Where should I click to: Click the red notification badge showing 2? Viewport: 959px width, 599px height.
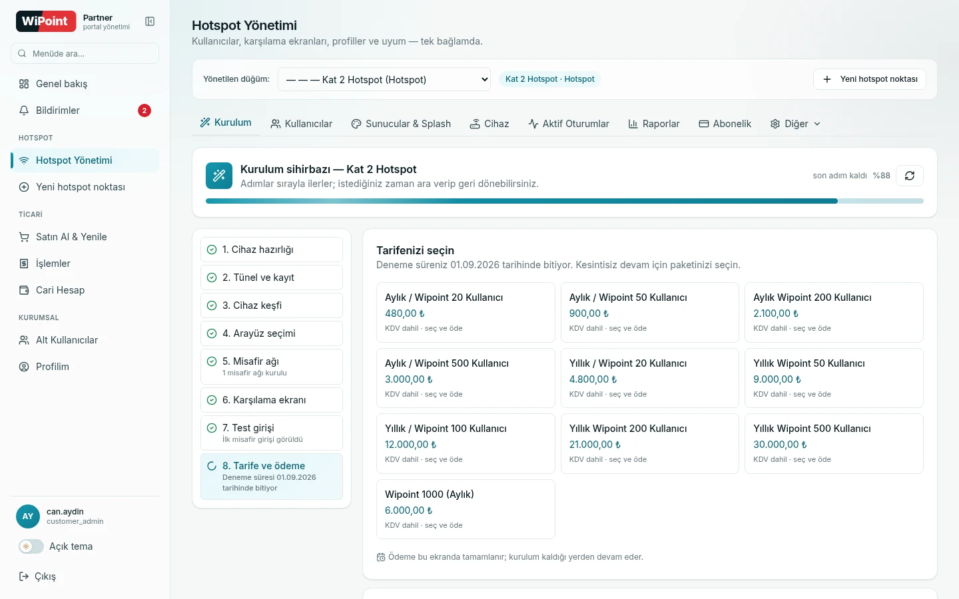tap(145, 110)
